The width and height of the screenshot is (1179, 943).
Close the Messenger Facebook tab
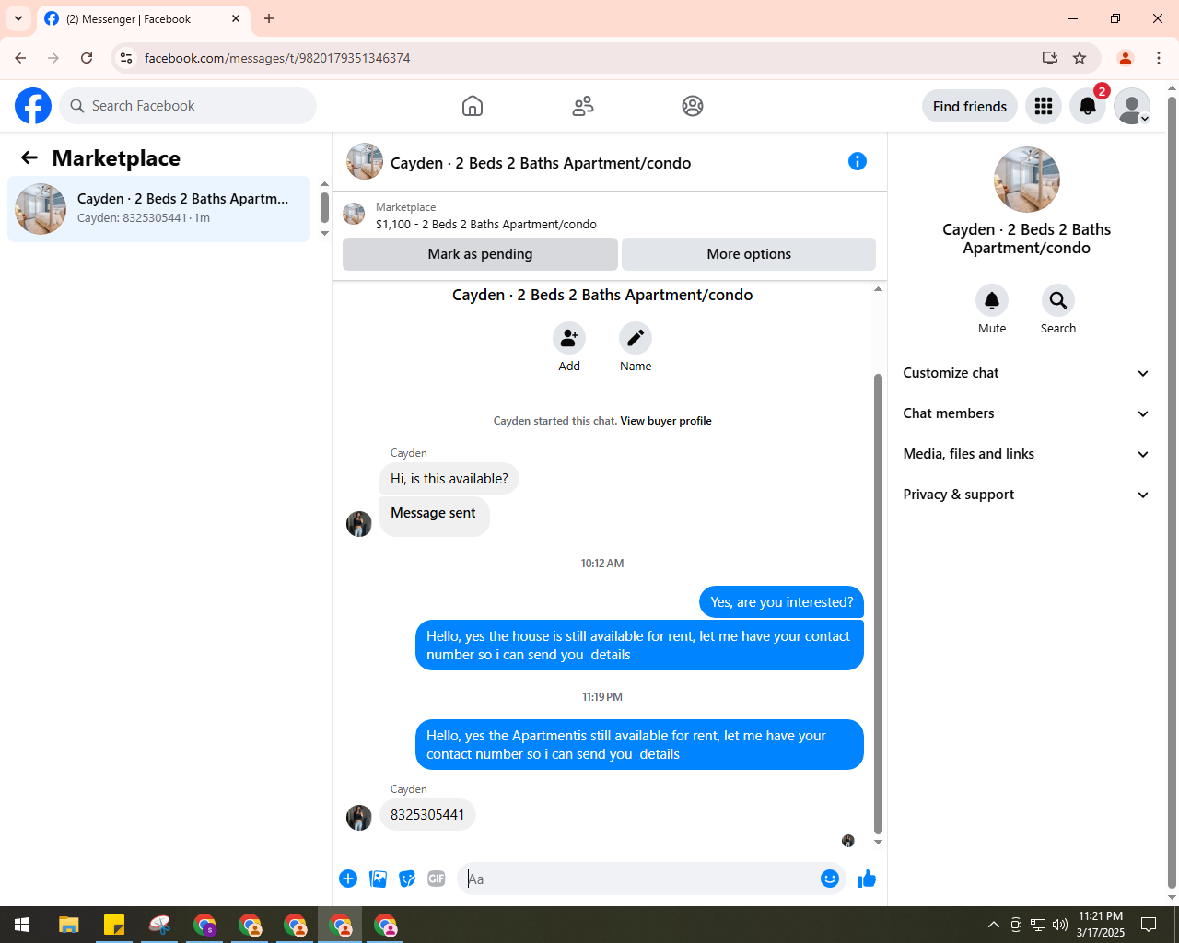tap(236, 18)
